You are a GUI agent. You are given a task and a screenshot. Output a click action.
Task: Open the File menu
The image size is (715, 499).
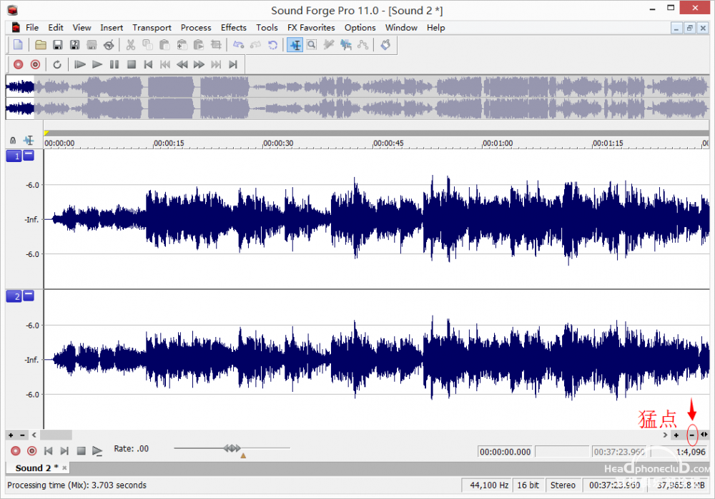click(x=32, y=28)
